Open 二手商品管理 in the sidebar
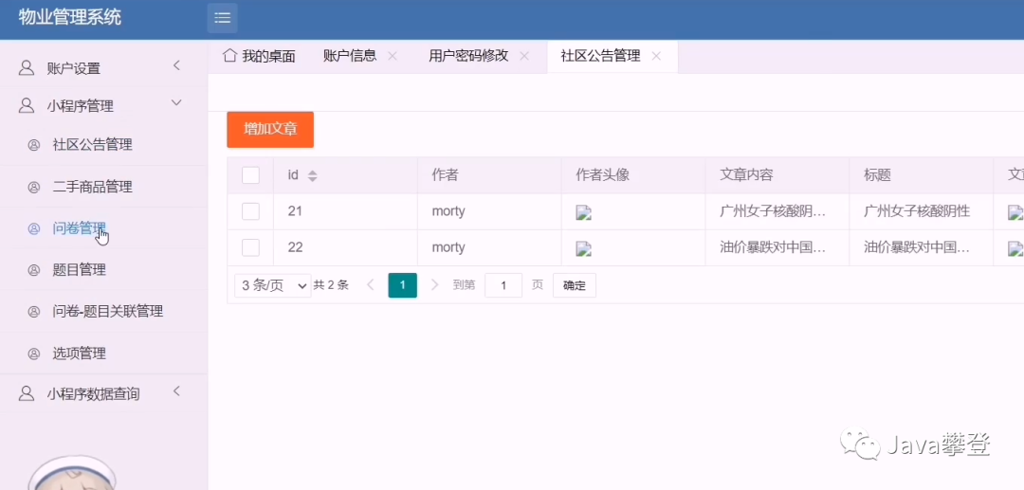 [93, 188]
